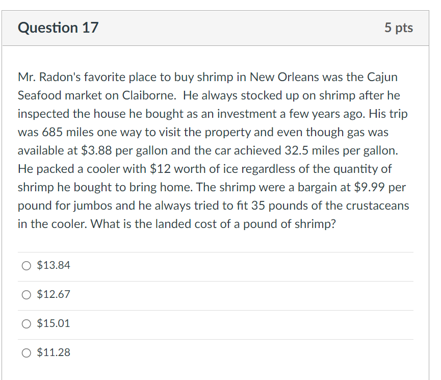Click the divider line above the answers
The image size is (441, 380).
214,250
